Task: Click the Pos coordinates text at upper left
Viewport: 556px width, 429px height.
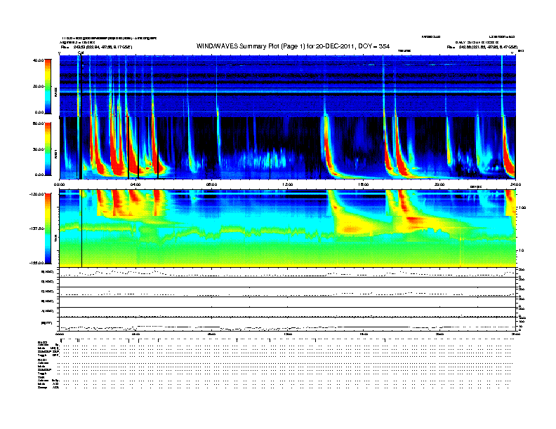Action: (x=96, y=47)
